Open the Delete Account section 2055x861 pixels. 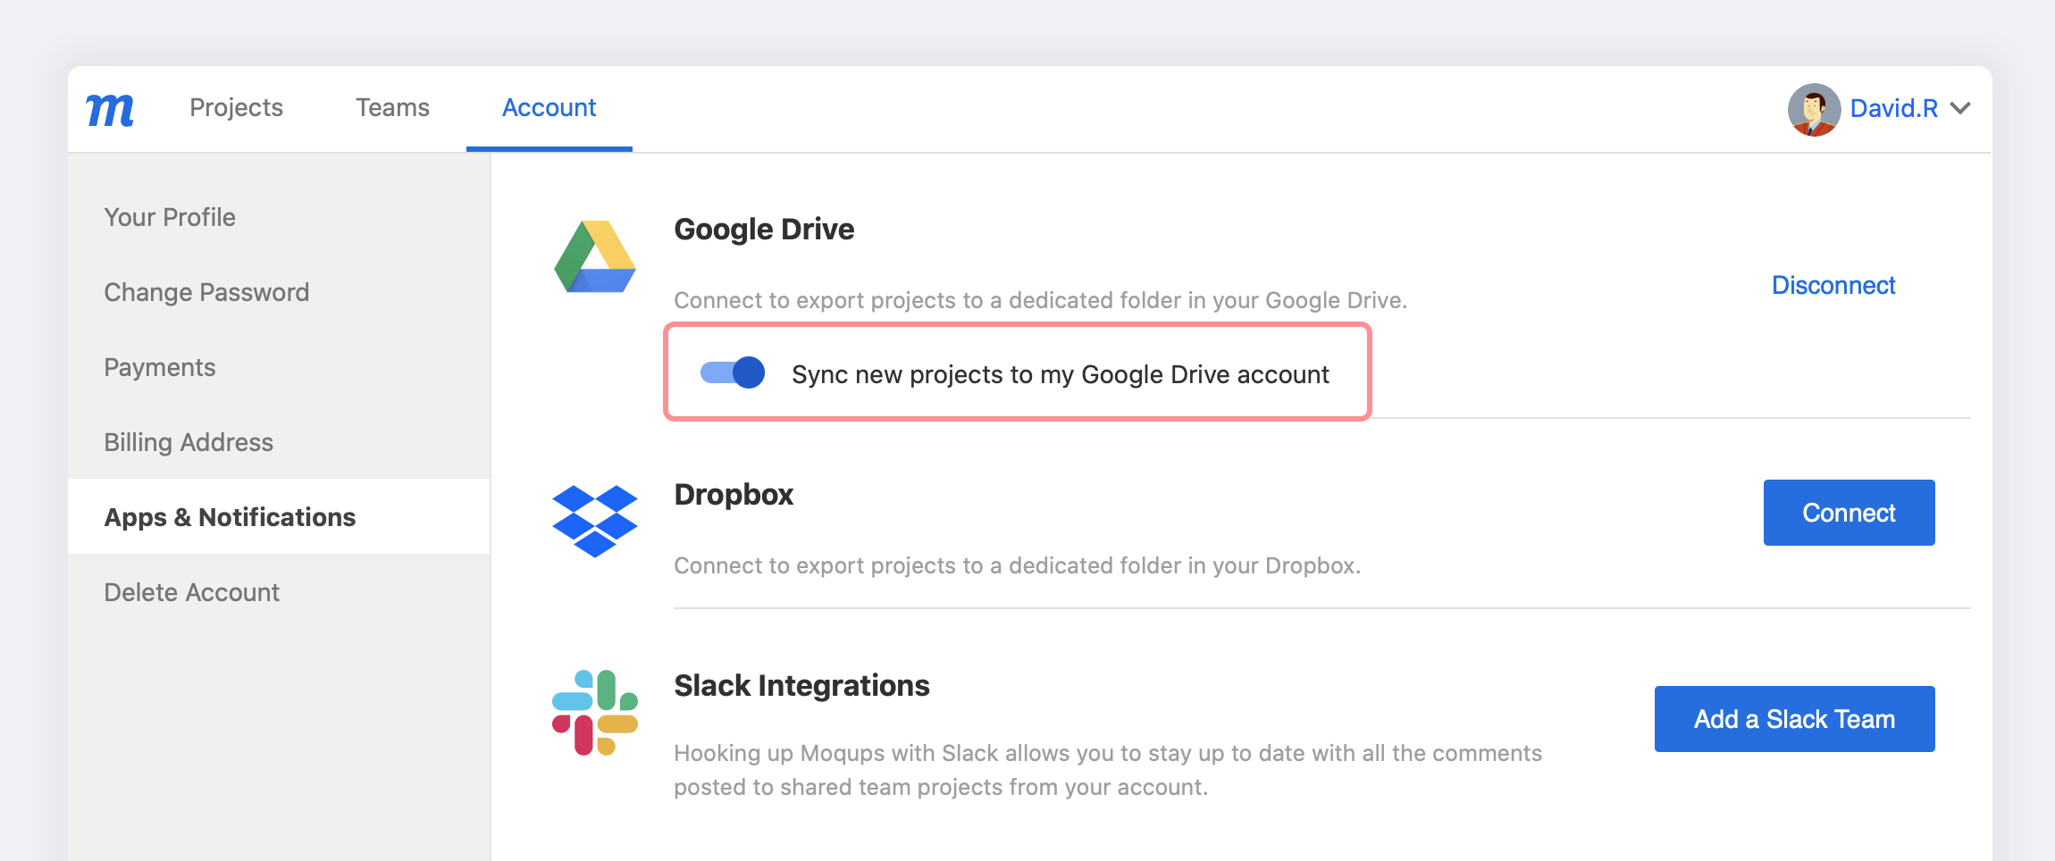pos(191,591)
